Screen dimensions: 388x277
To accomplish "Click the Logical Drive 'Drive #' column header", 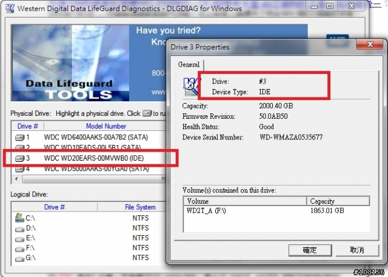I will tap(55, 207).
